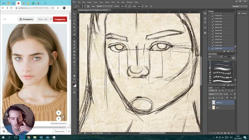
Task: Bookmark the page with the star icon
Action: pos(53,8)
